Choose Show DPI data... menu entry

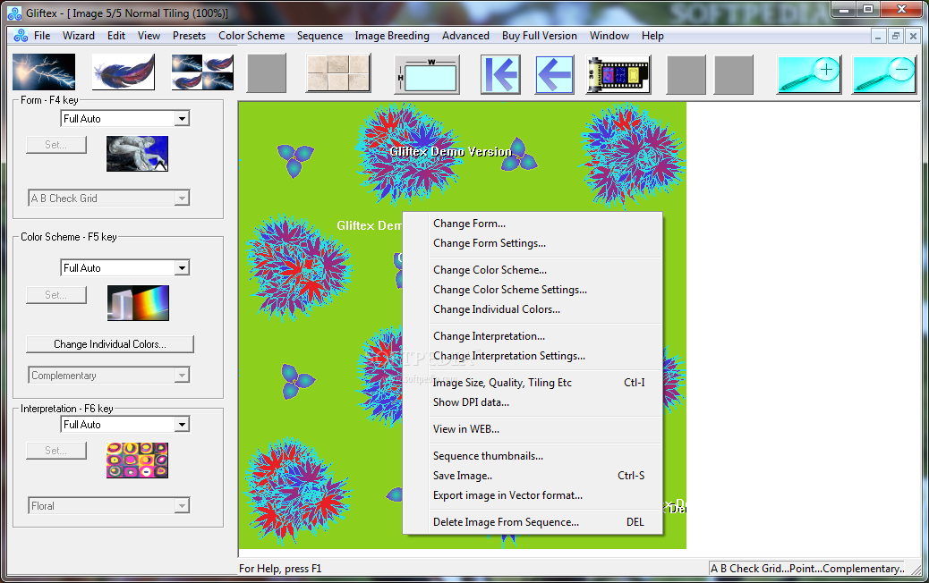point(532,402)
